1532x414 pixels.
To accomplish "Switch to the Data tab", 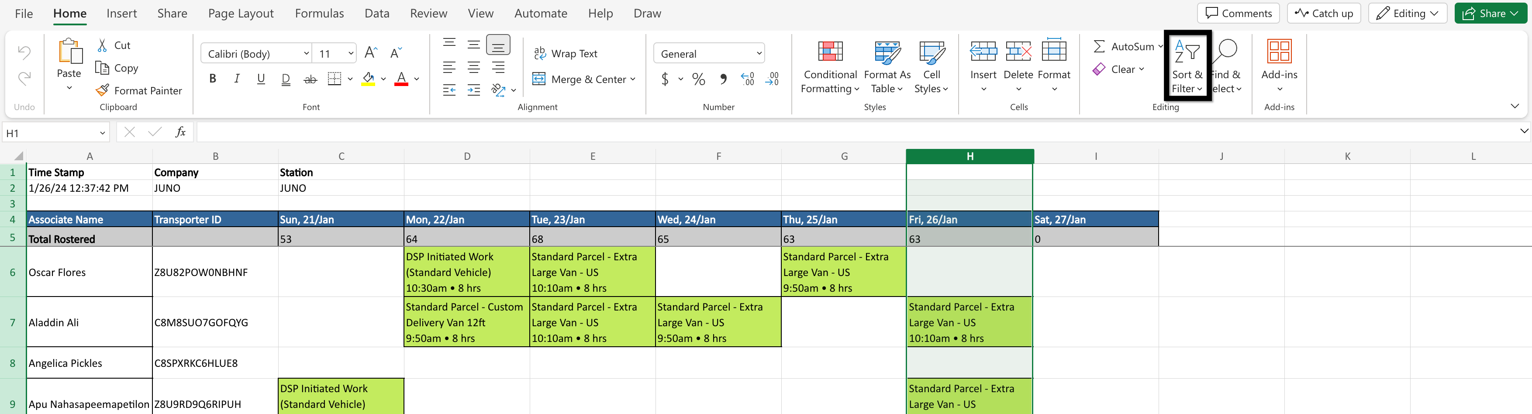I will tap(377, 13).
